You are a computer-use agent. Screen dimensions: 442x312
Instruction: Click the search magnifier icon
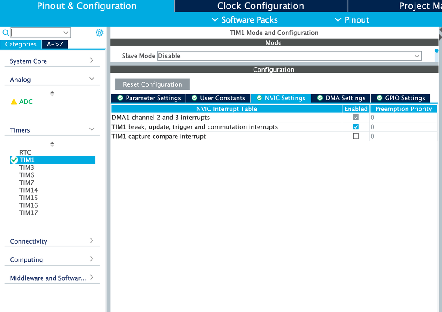pos(4,32)
